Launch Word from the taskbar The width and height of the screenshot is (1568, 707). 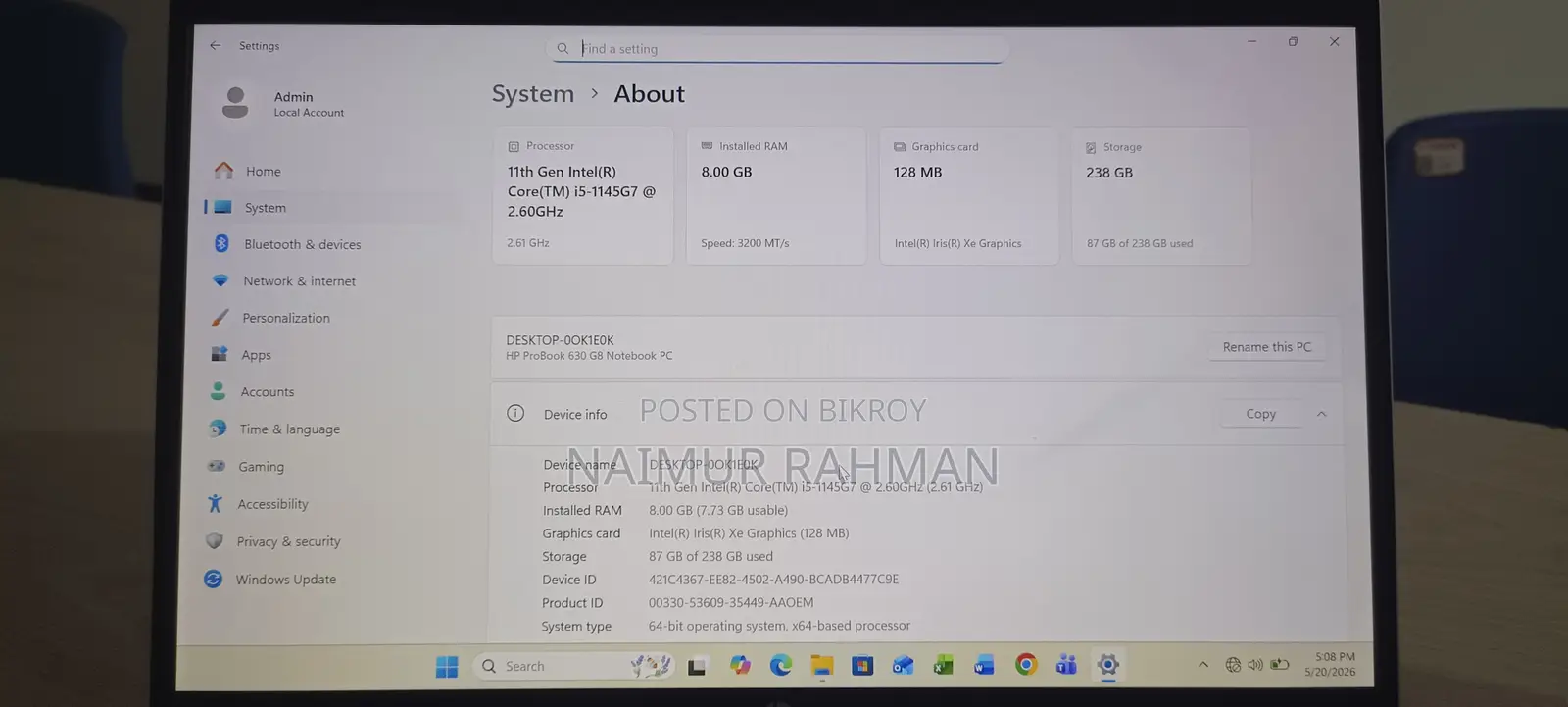pos(984,666)
